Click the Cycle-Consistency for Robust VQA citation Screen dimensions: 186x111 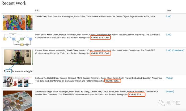98,36
